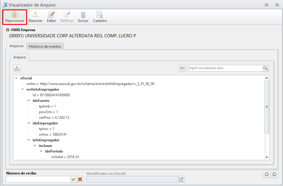283x186 pixels.
Task: Select the iniValid = 2018-01 row
Action: pyautogui.click(x=65, y=157)
